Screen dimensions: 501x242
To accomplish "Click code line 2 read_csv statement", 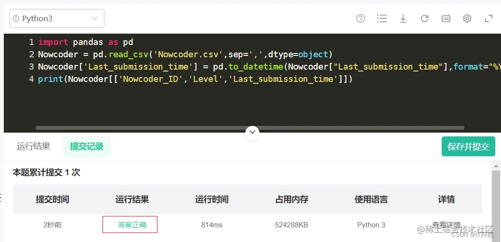I will click(x=186, y=54).
